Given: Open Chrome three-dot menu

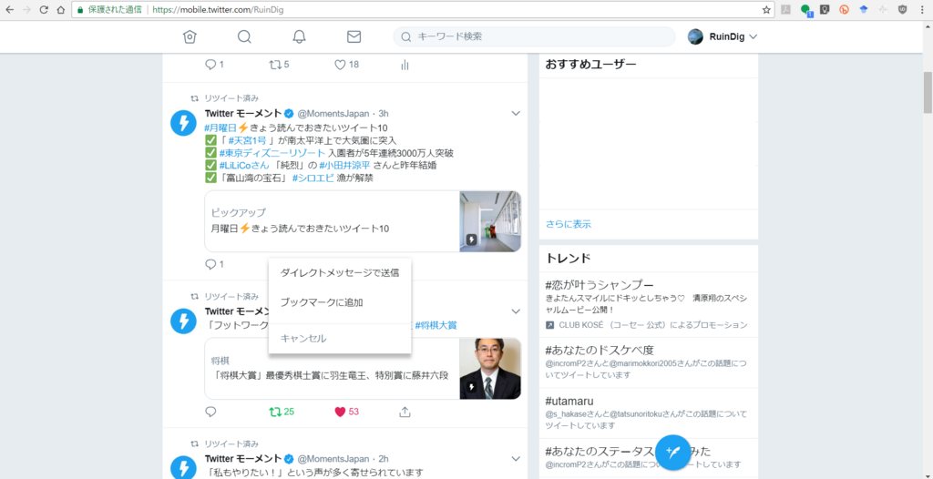Looking at the screenshot, I should pos(922,9).
